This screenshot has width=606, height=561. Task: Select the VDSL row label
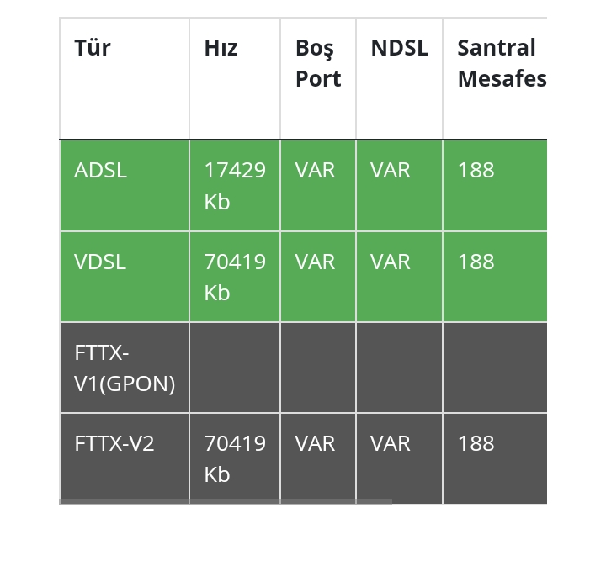tap(100, 262)
